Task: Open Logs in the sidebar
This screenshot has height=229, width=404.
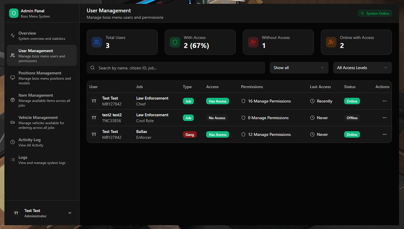Action: 42,160
